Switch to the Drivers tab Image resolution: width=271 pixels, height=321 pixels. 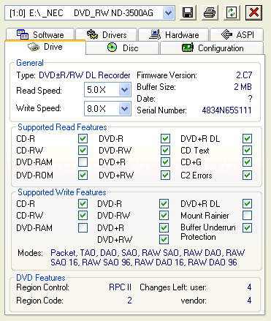coord(107,34)
